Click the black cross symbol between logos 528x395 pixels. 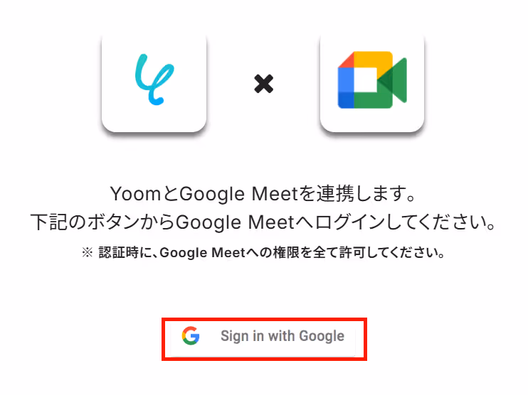click(x=264, y=84)
